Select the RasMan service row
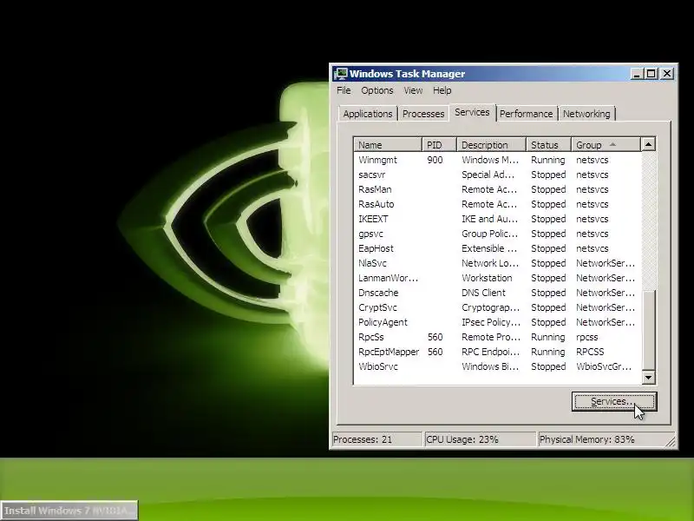 pyautogui.click(x=497, y=189)
